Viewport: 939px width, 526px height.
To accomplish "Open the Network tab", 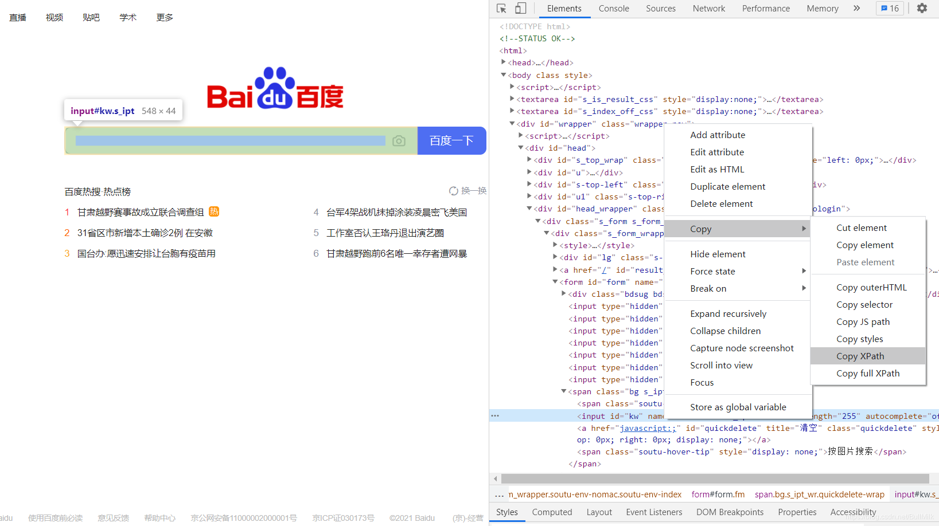I will [x=709, y=8].
